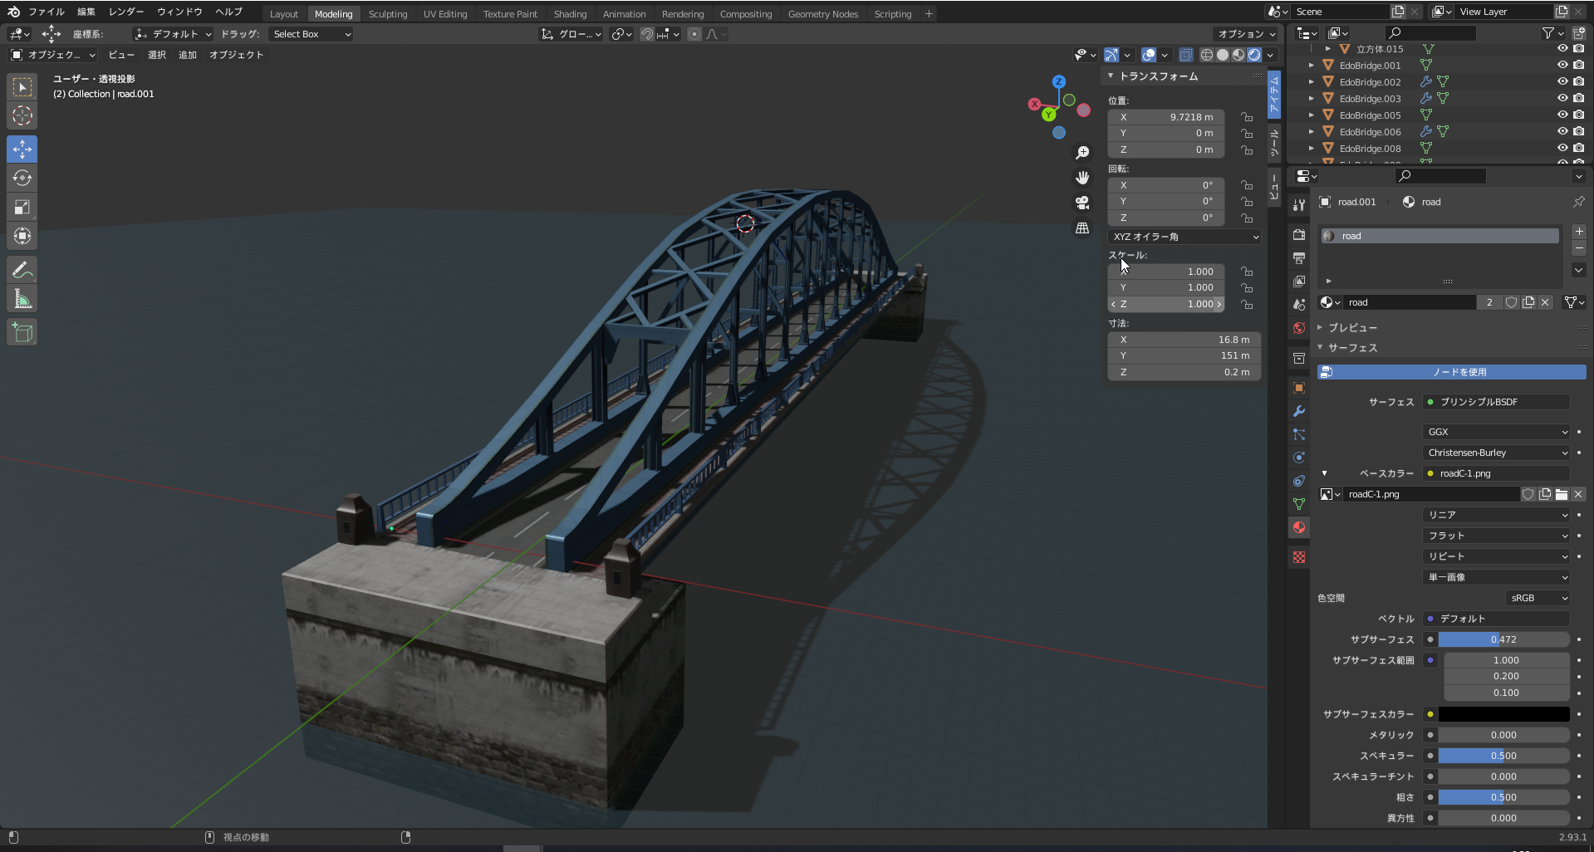Click the ノードを使用 button

1459,372
